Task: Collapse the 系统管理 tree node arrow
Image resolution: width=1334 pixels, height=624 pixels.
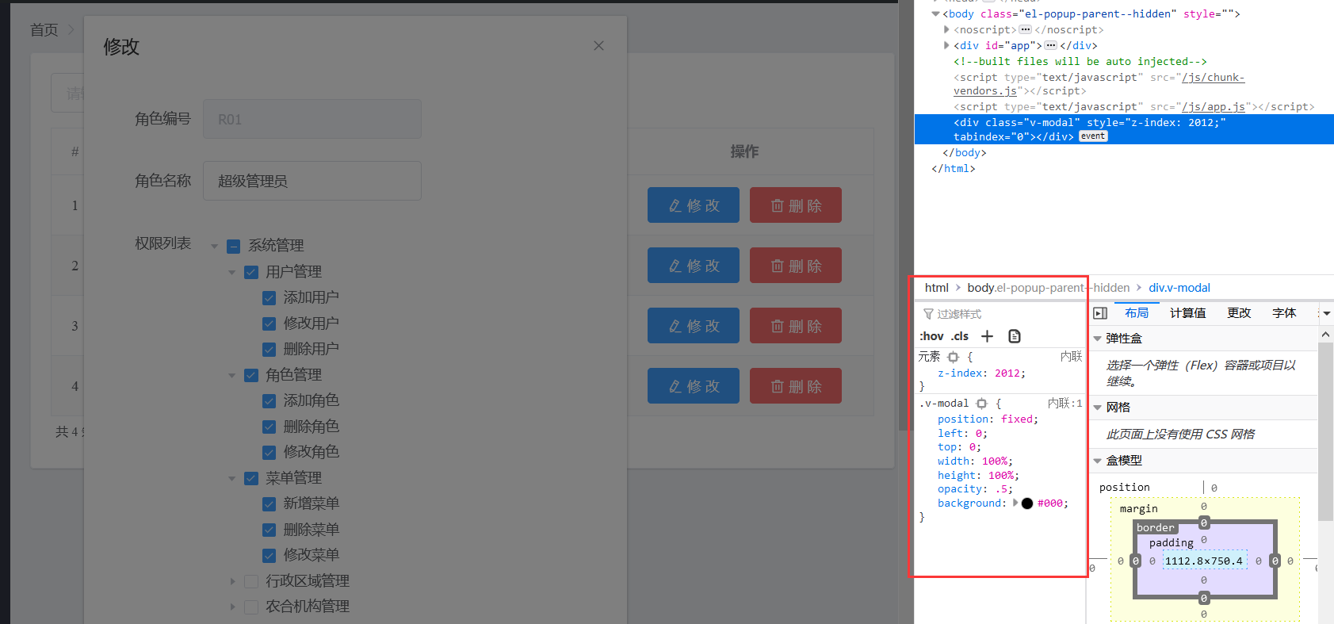Action: click(x=214, y=246)
